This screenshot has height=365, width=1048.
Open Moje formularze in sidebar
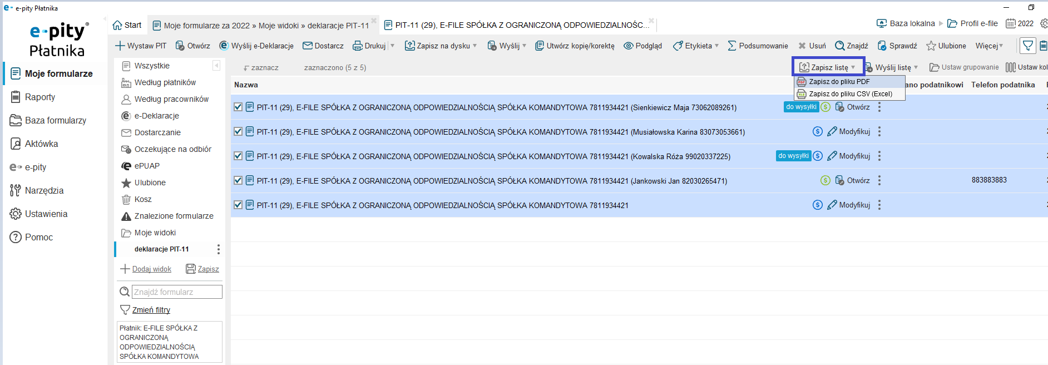(x=52, y=73)
